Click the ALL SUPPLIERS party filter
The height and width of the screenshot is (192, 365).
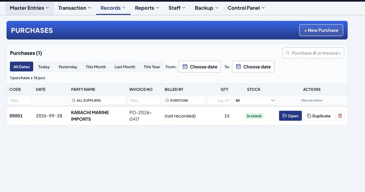click(98, 100)
